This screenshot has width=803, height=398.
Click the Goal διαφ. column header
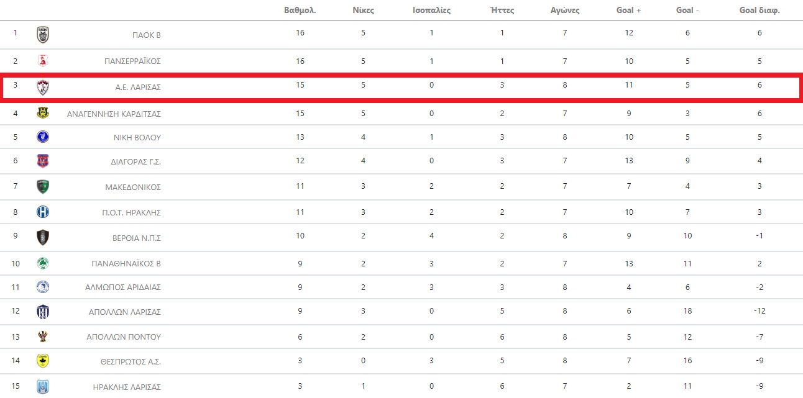click(759, 11)
